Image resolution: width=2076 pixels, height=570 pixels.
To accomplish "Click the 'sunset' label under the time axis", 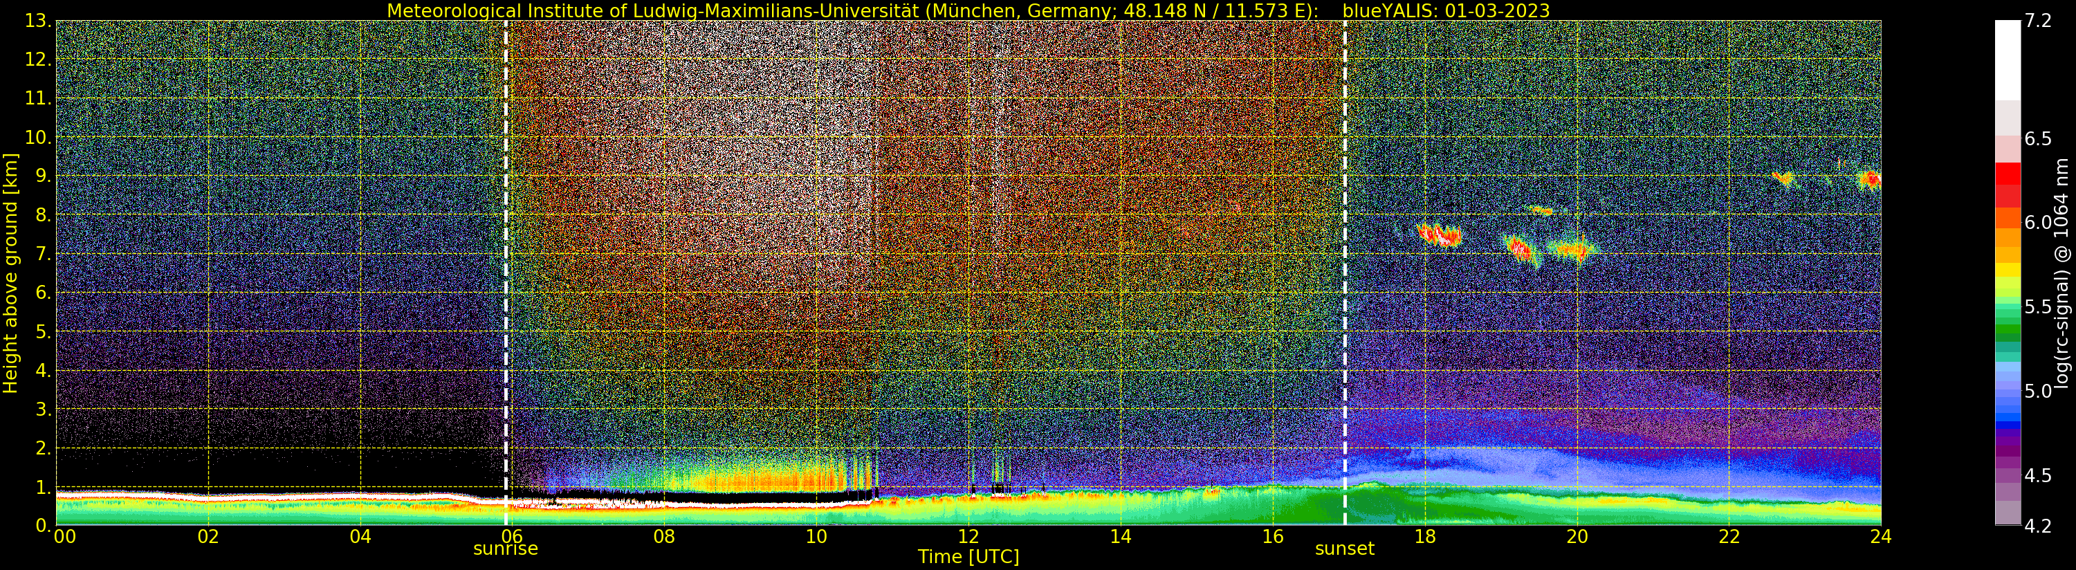I will coord(1344,549).
